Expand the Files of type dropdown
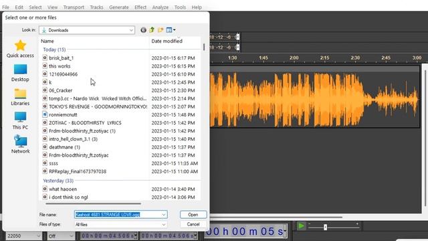Screen dimensions: 428x241 163,225
